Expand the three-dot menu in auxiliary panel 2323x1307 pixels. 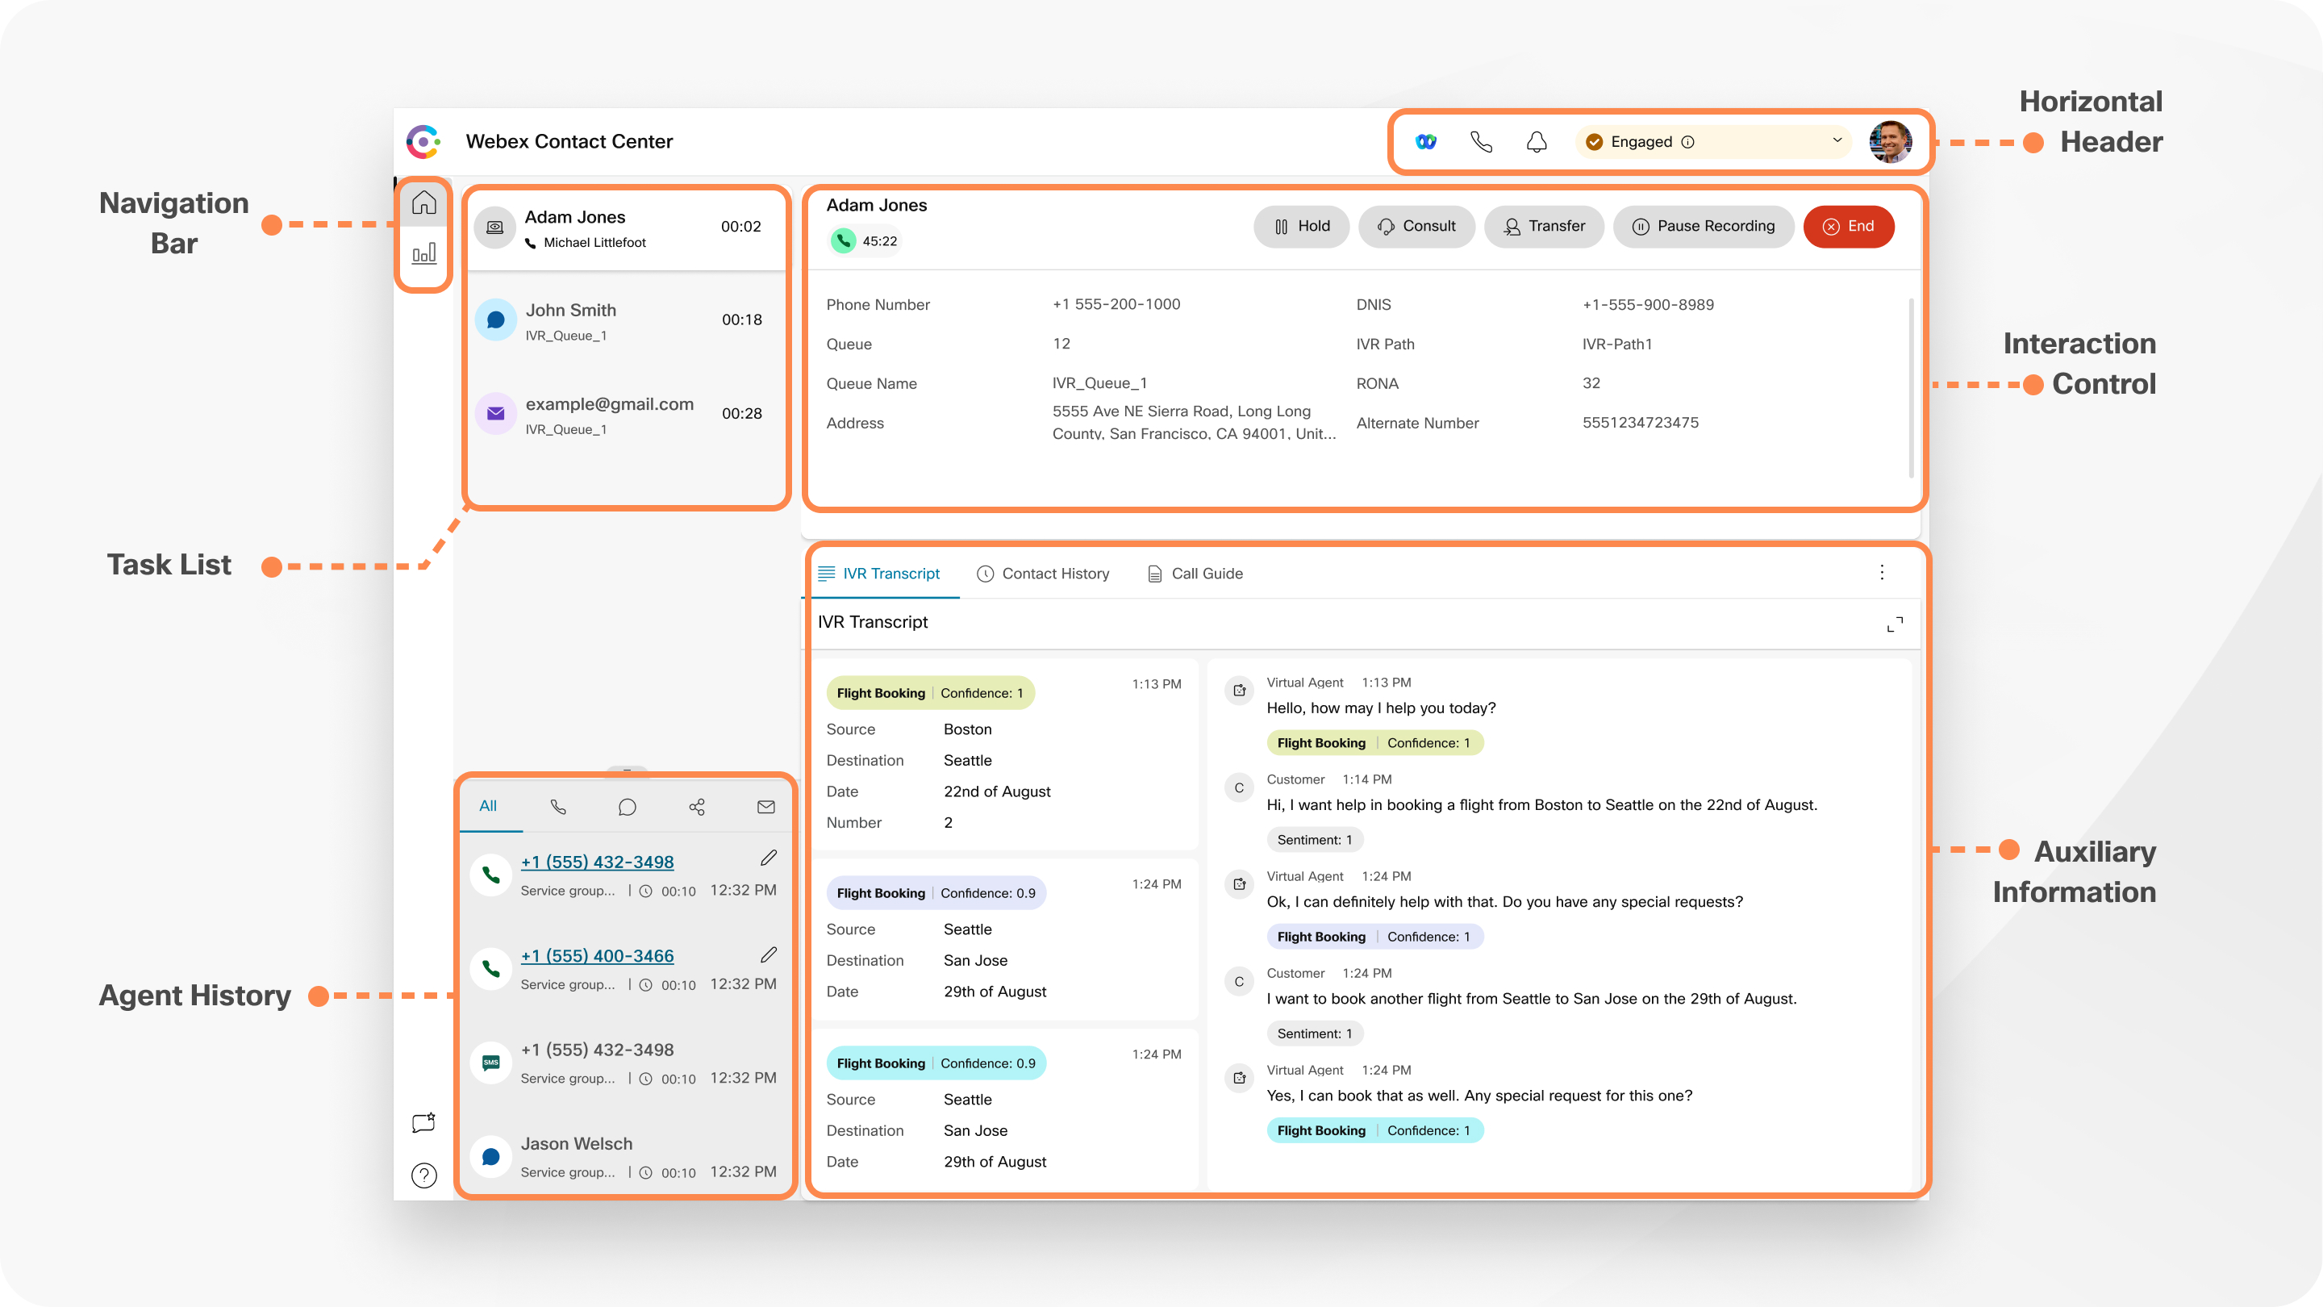(1883, 573)
